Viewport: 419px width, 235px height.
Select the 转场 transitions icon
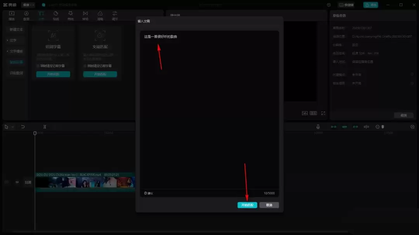click(x=85, y=15)
